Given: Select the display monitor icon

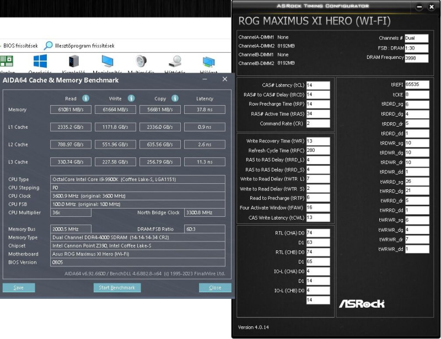Looking at the screenshot, I should coord(107,61).
